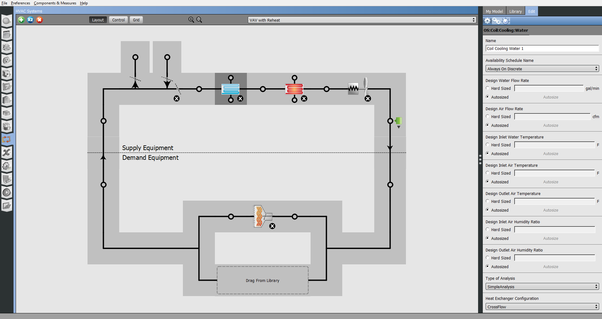
Task: Click the red delete system icon
Action: point(40,20)
